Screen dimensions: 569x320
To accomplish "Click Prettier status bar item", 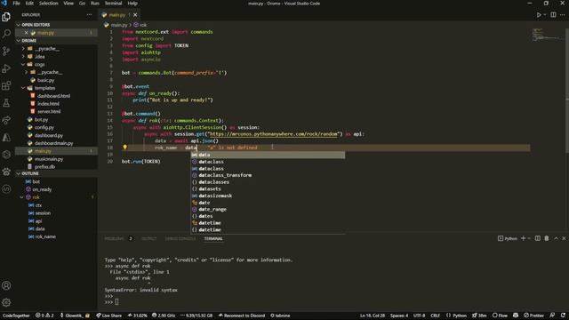I will [533, 316].
